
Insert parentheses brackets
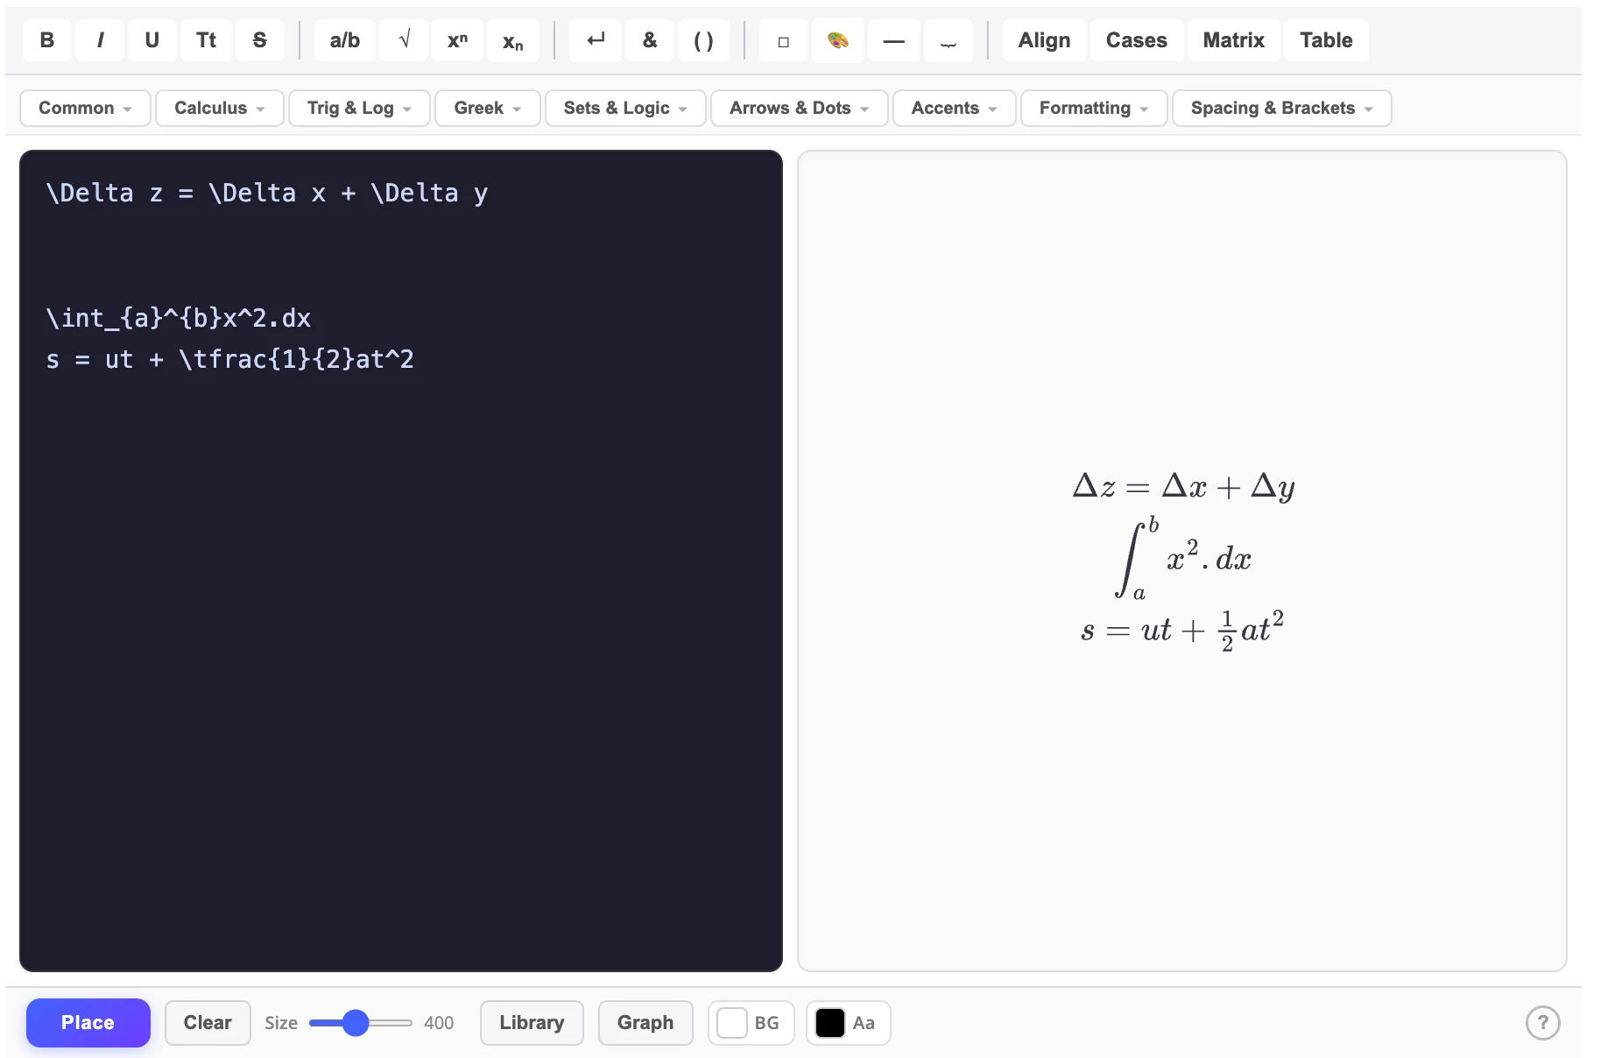[703, 40]
